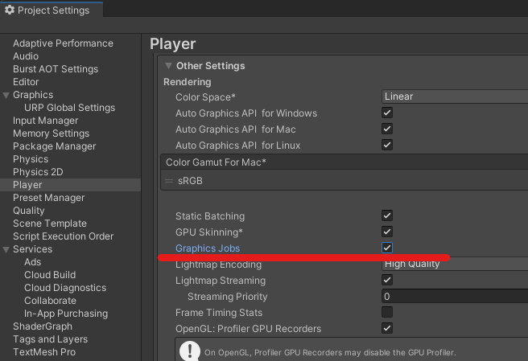
Task: Click the Streaming Priority input field
Action: click(x=455, y=297)
